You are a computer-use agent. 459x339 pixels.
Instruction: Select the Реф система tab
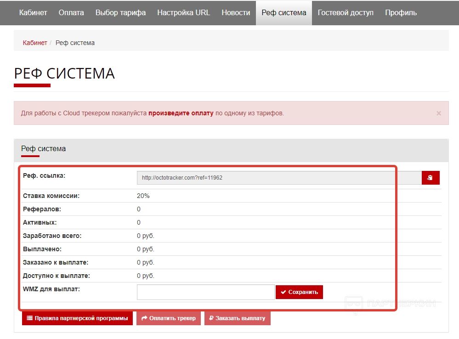(284, 12)
